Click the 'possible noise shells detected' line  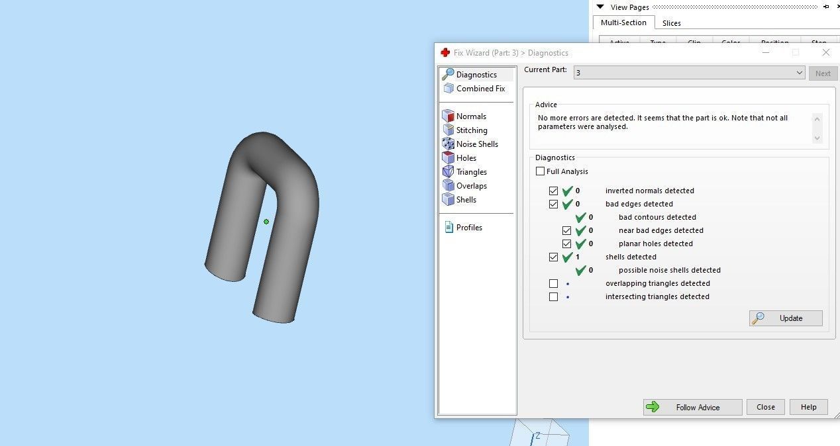670,270
